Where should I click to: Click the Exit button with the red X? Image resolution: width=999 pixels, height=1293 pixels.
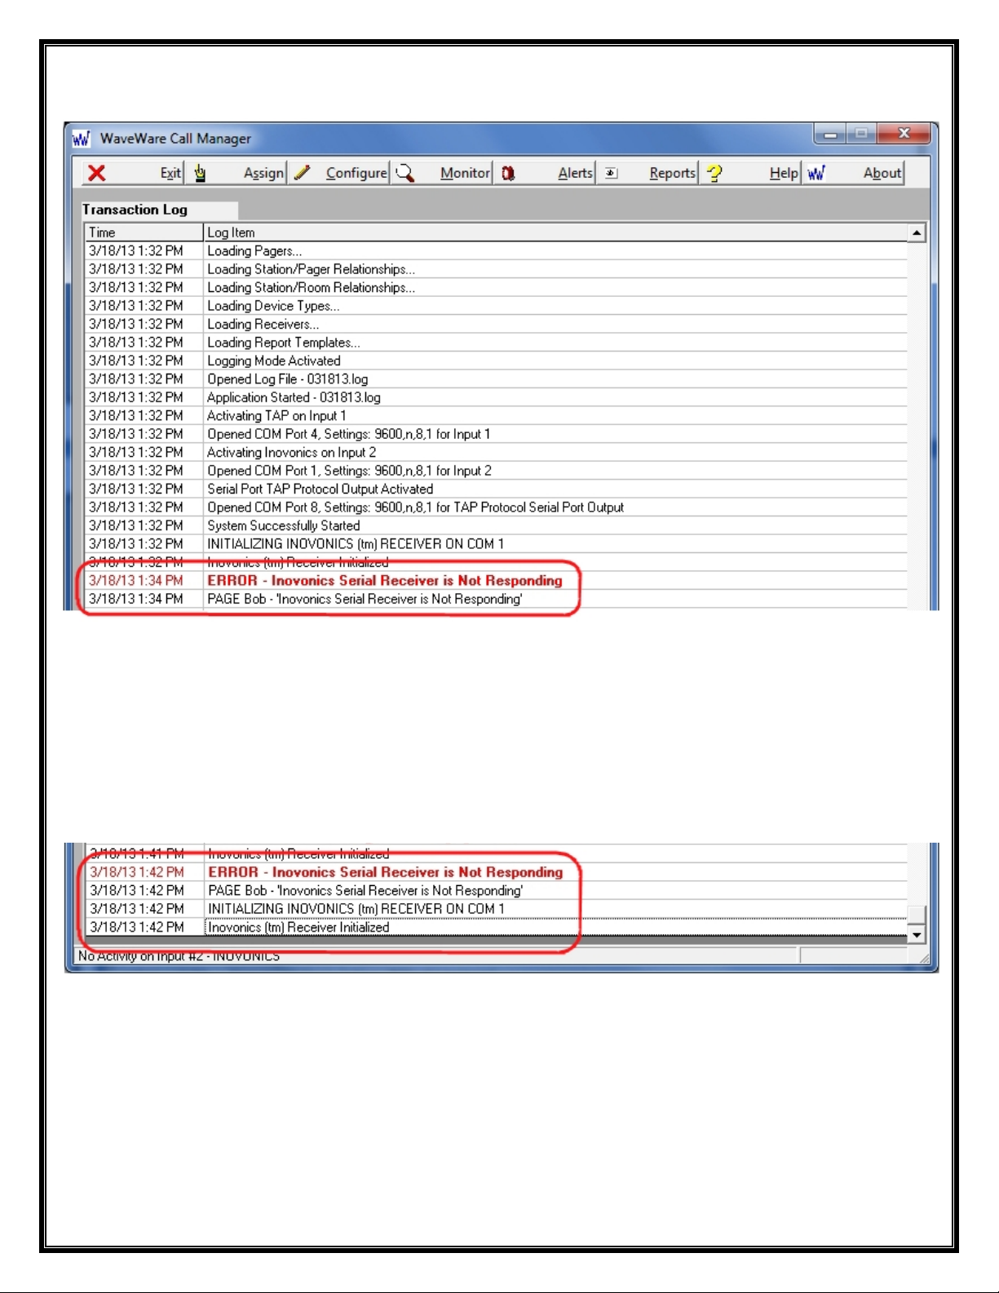pos(134,173)
